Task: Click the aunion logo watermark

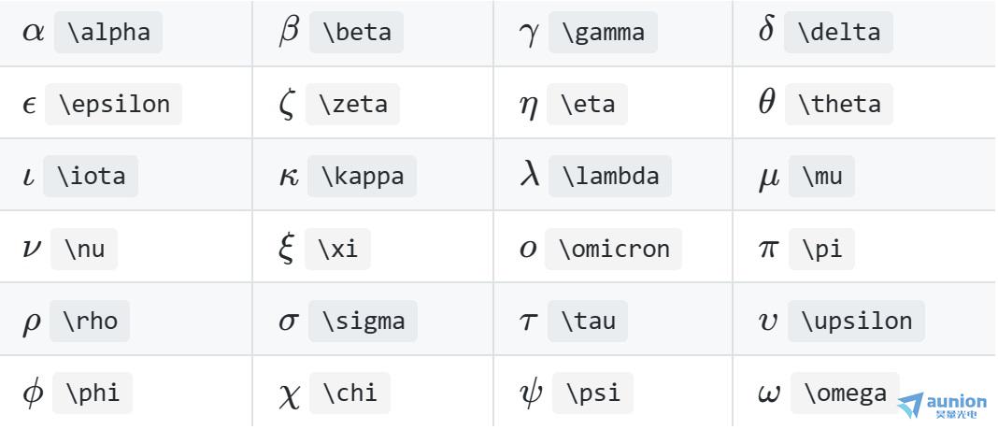Action: pos(942,406)
